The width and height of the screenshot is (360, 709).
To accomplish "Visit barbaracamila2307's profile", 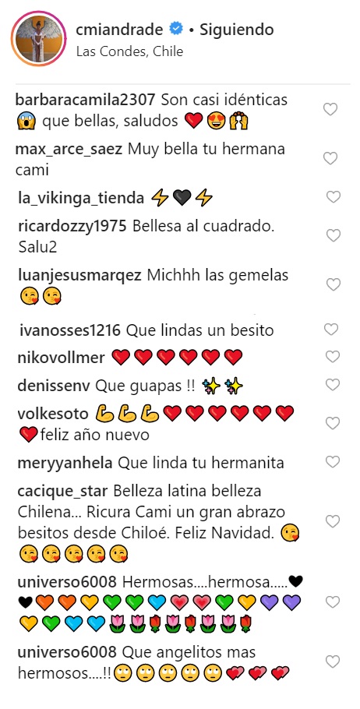I will [x=86, y=100].
